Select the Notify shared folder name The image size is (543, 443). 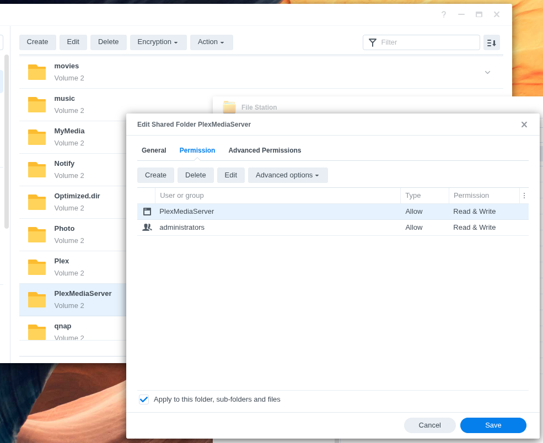click(x=64, y=164)
